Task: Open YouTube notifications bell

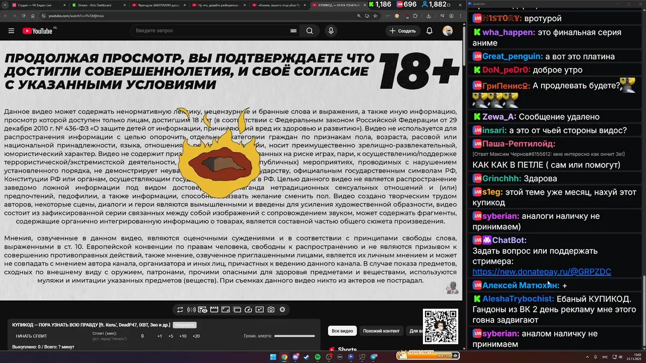Action: [x=429, y=31]
